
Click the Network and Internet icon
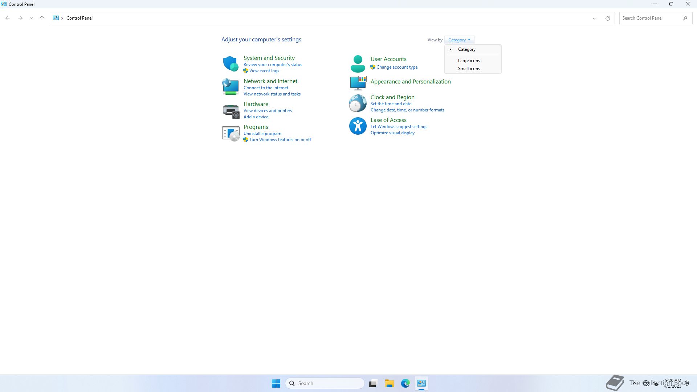point(231,87)
